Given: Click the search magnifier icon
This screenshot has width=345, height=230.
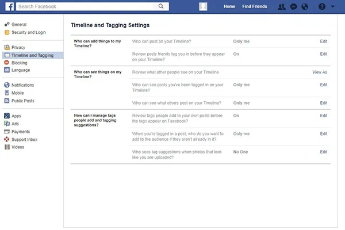Looking at the screenshot, I should tap(161, 6).
